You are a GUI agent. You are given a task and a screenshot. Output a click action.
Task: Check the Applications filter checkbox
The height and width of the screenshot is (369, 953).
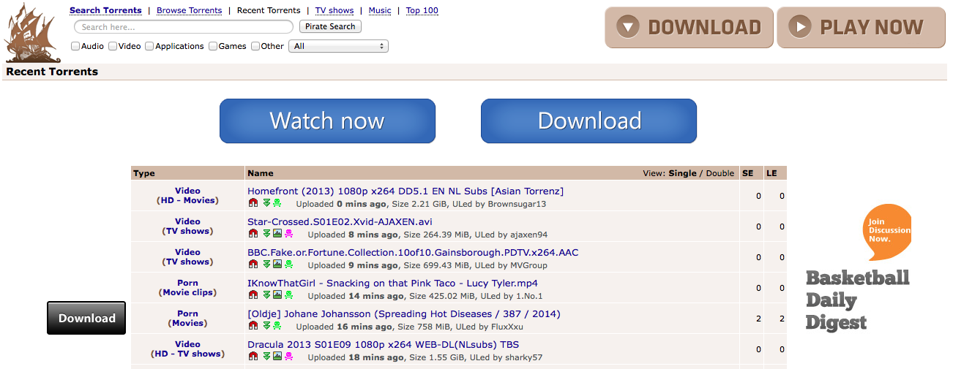pyautogui.click(x=149, y=46)
